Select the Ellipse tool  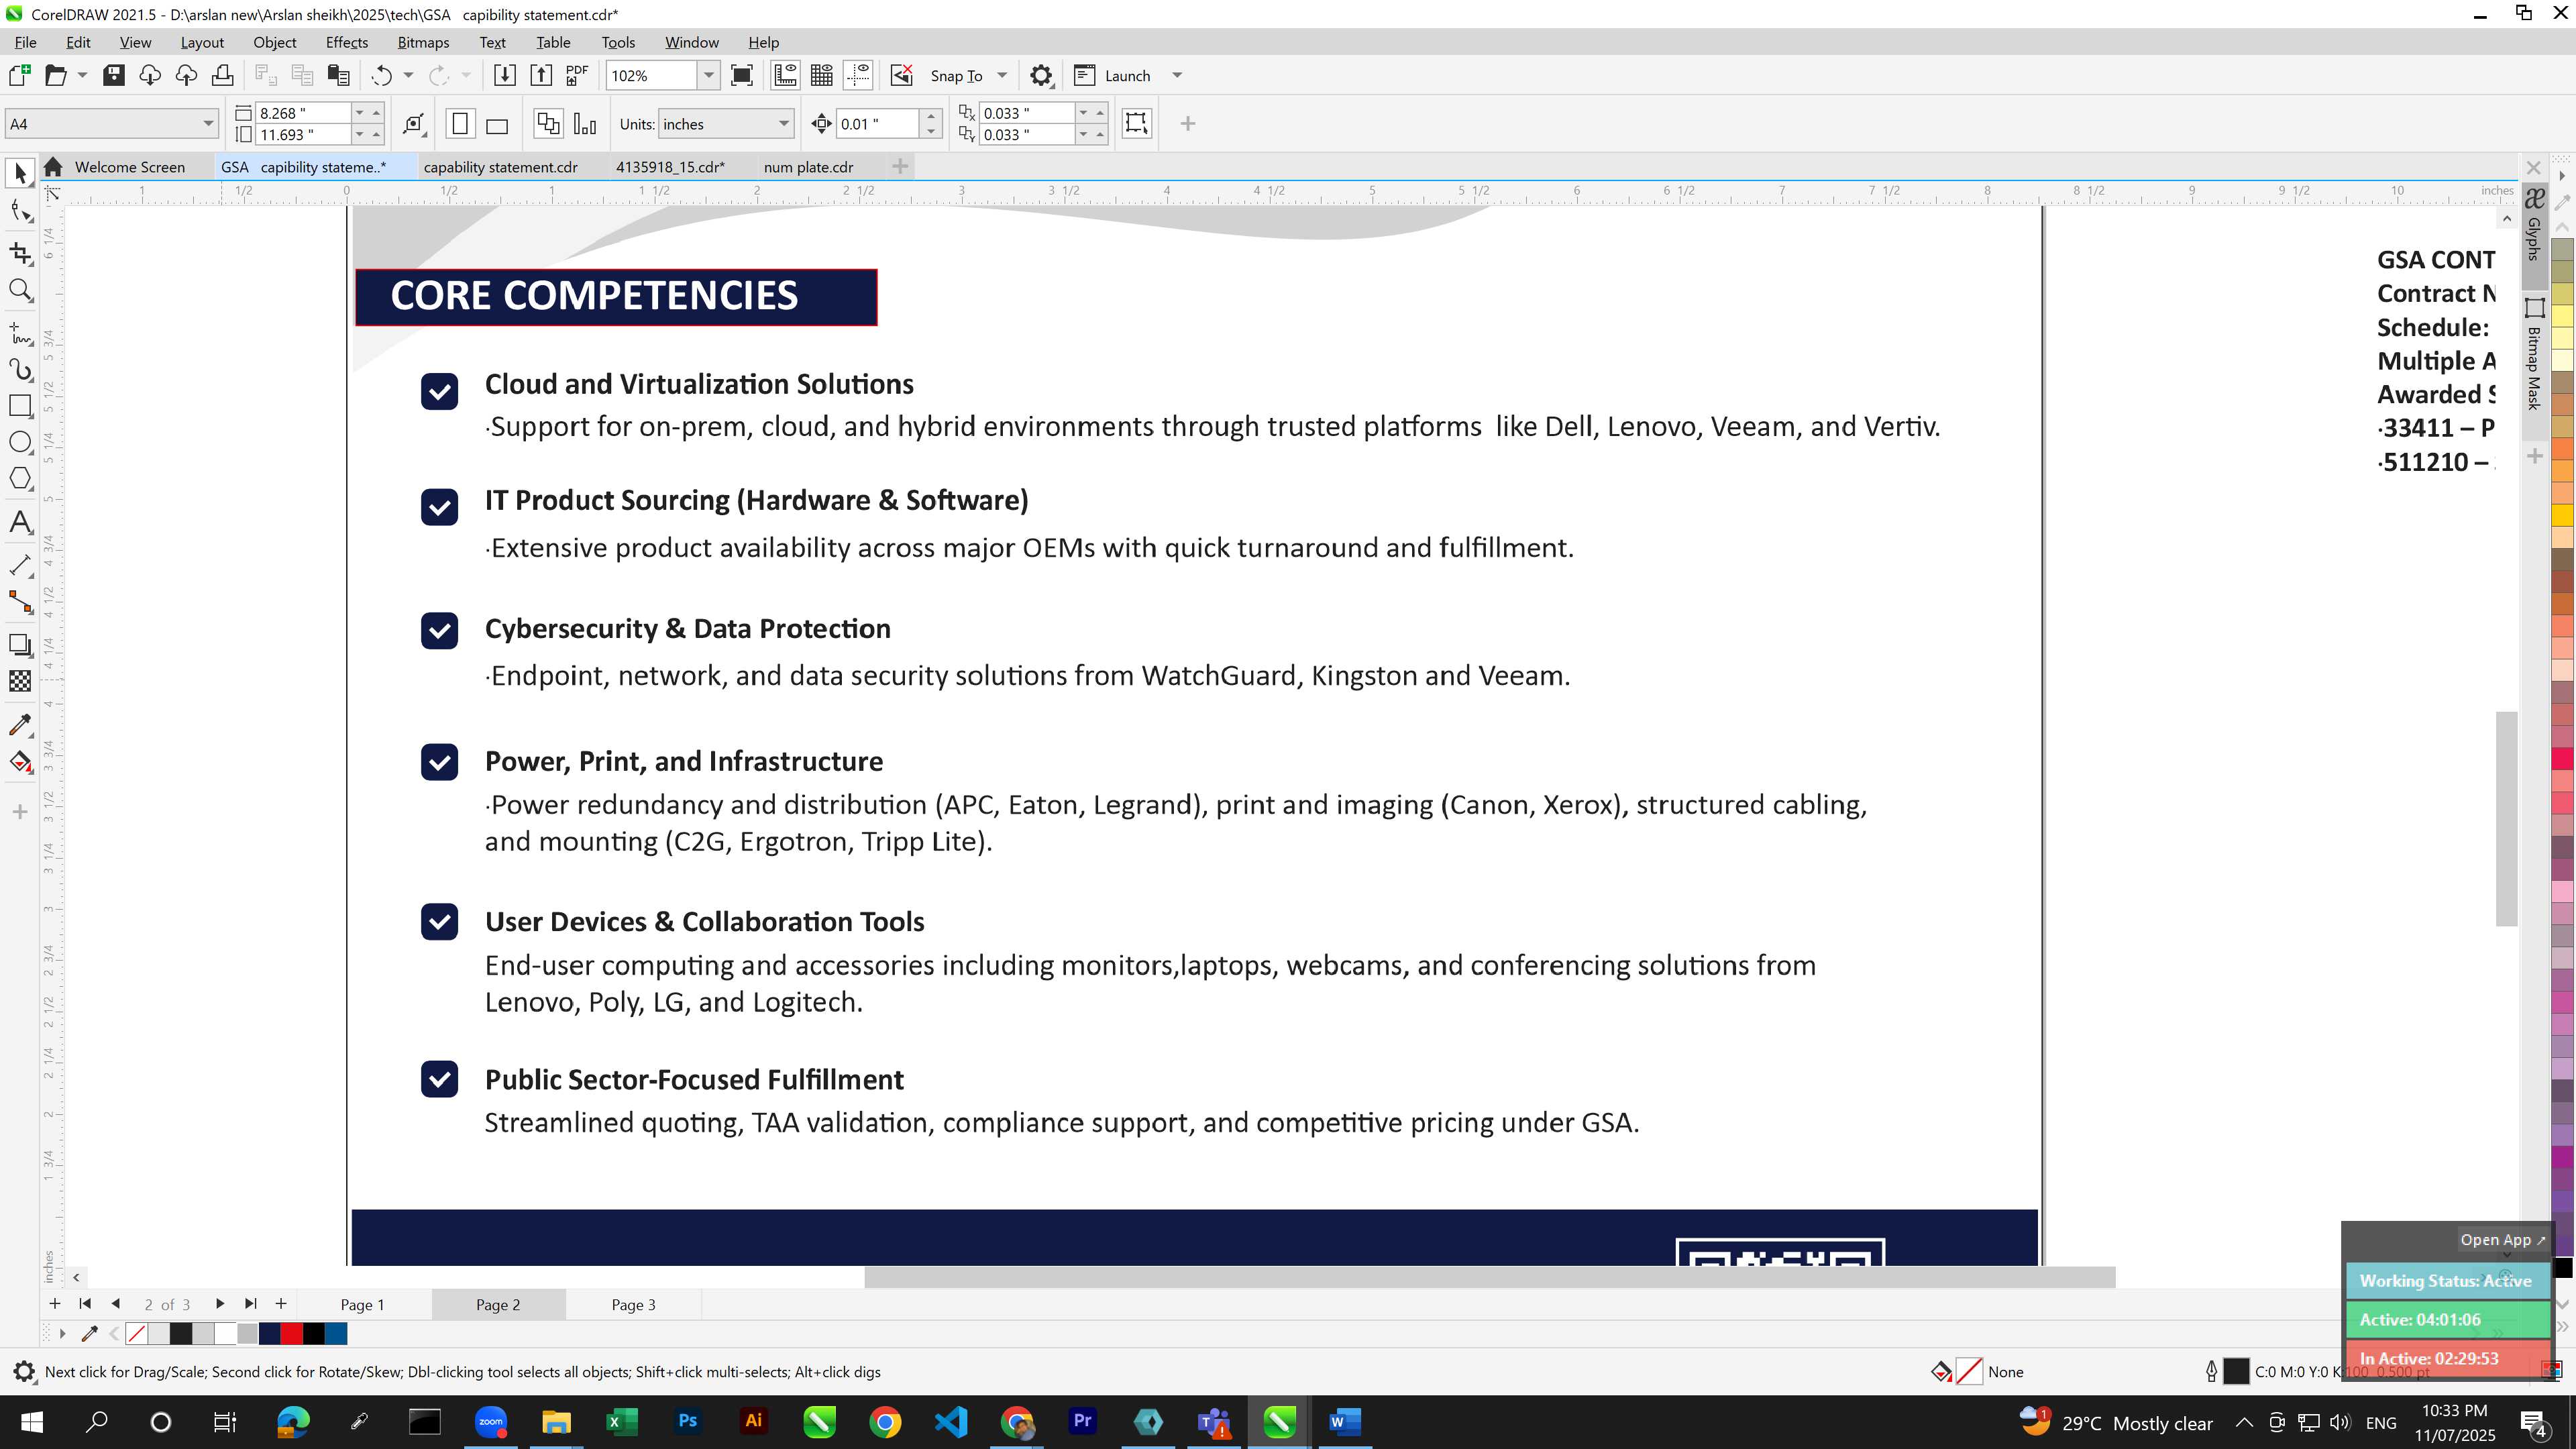click(20, 442)
